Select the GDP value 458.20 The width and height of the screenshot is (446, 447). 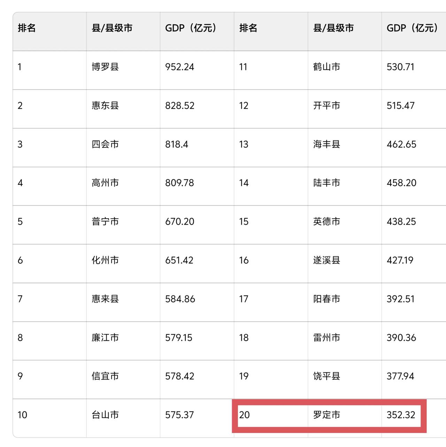tap(401, 183)
